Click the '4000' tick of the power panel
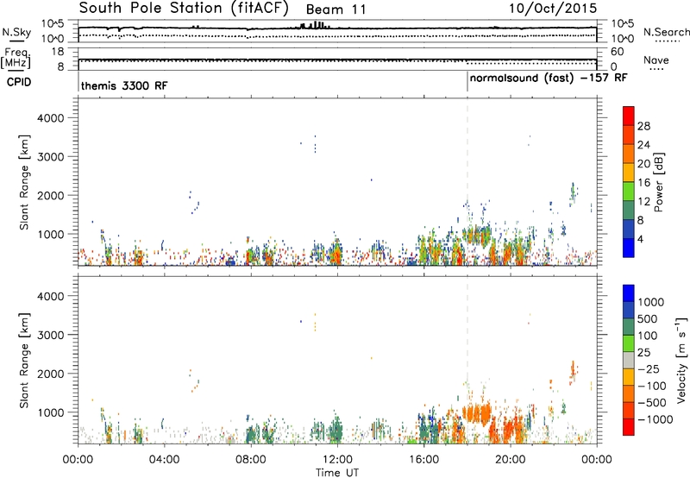 pos(51,118)
